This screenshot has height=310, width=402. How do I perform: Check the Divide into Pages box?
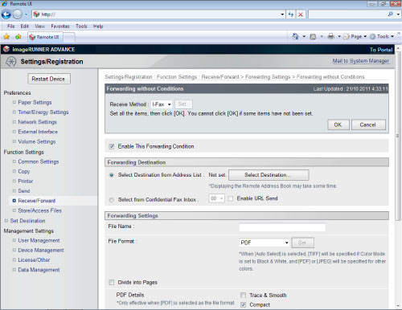click(112, 282)
